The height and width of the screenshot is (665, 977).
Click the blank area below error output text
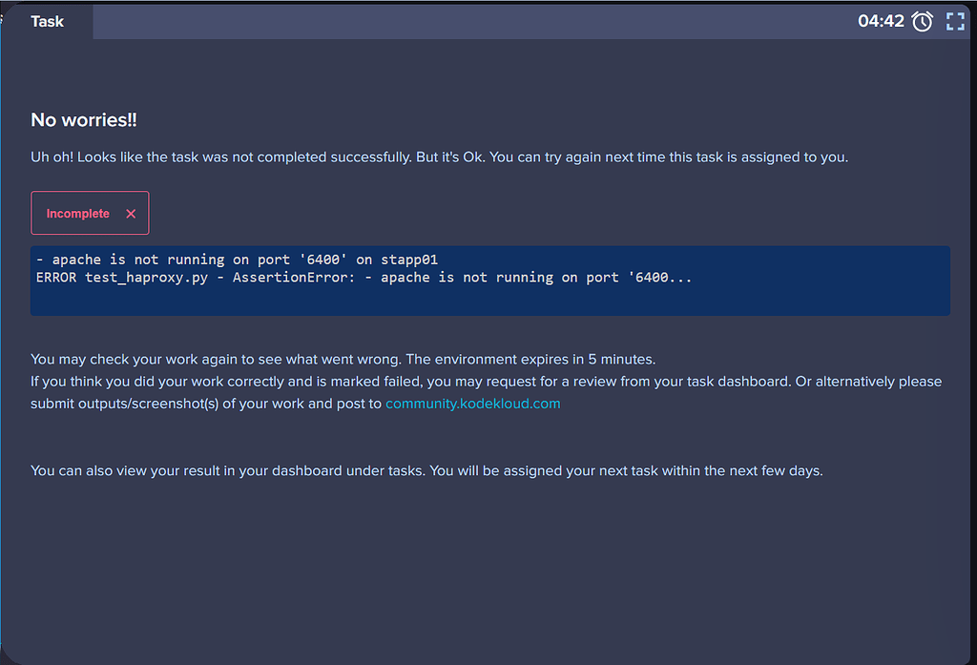[x=477, y=301]
